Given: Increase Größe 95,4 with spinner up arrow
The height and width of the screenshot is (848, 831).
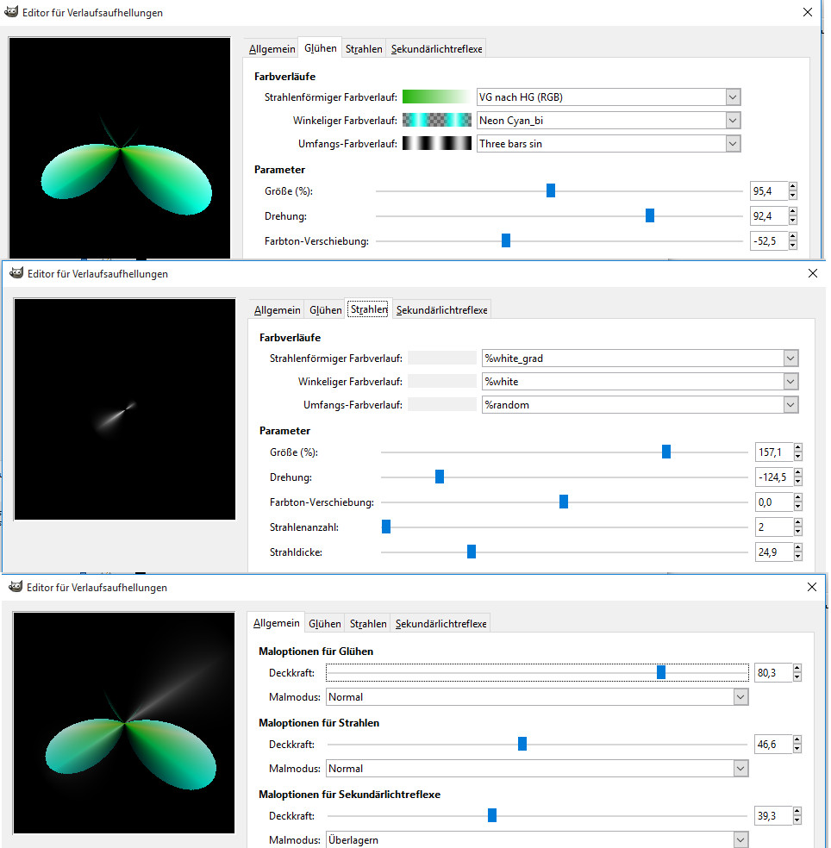Looking at the screenshot, I should click(792, 187).
